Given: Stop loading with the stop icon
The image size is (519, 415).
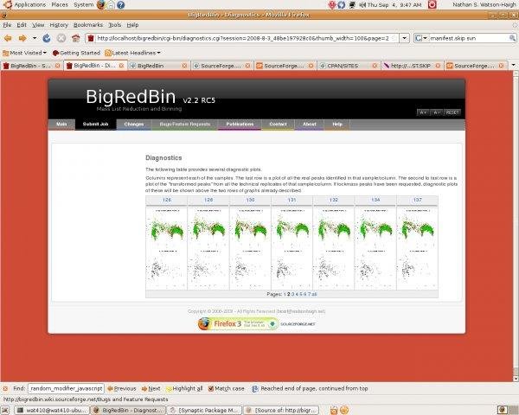Looking at the screenshot, I should pos(61,38).
